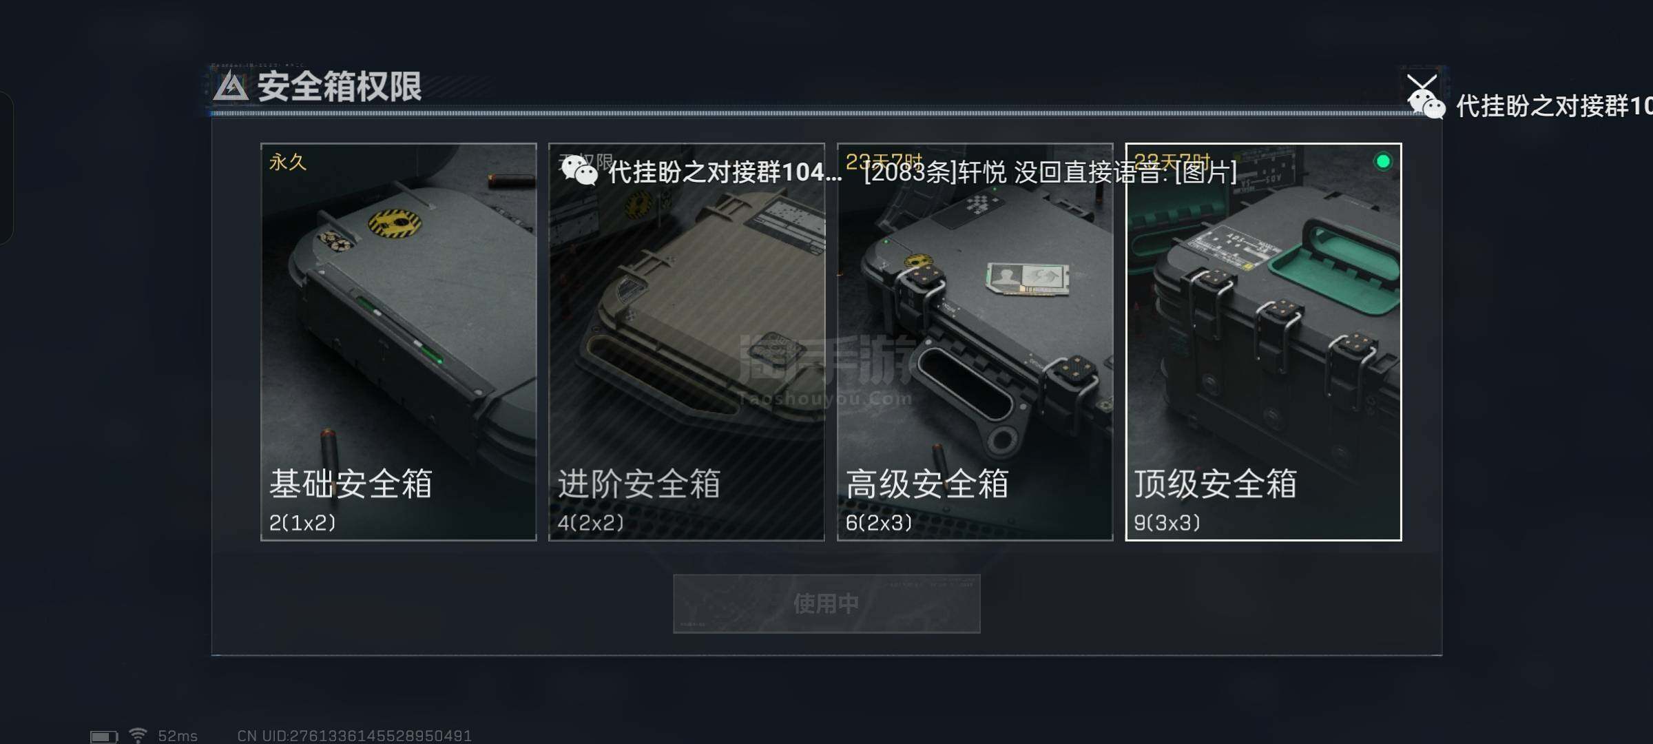Select the 顶级安全箱 card
Viewport: 1653px width, 744px height.
pyautogui.click(x=1263, y=342)
